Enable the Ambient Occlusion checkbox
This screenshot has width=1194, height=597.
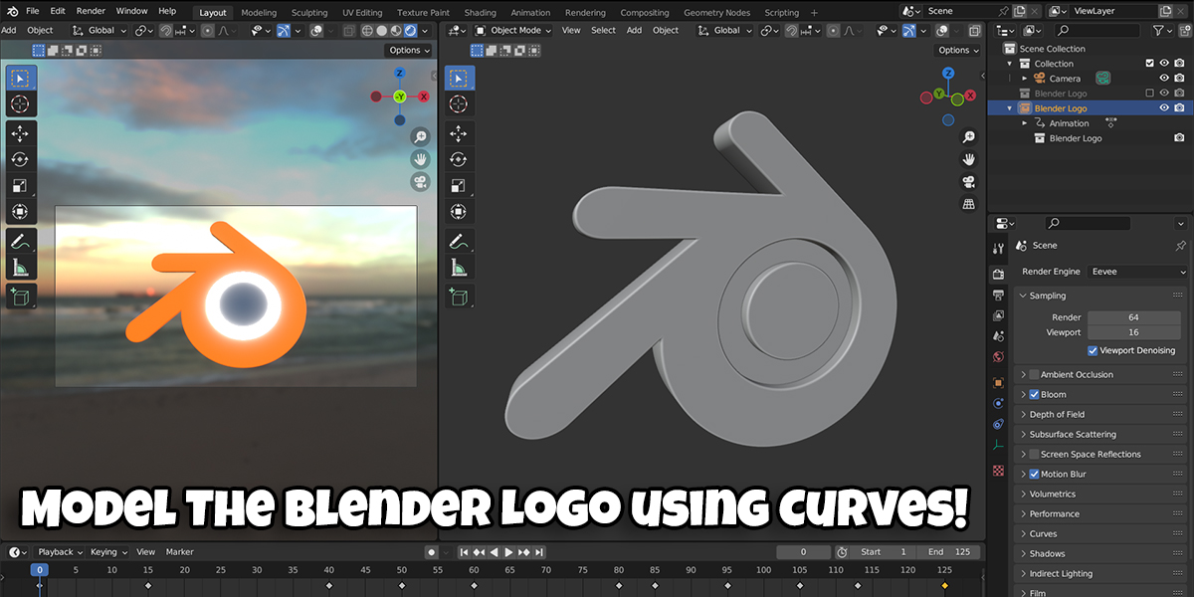(x=1032, y=374)
